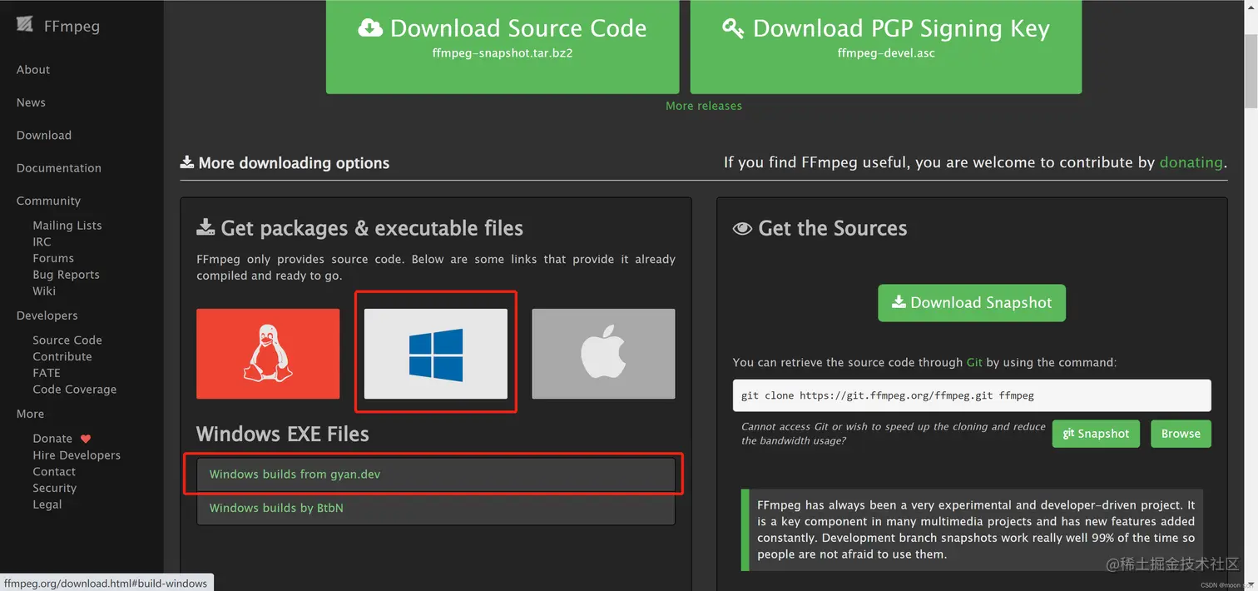Open the More releases link

[x=704, y=106]
